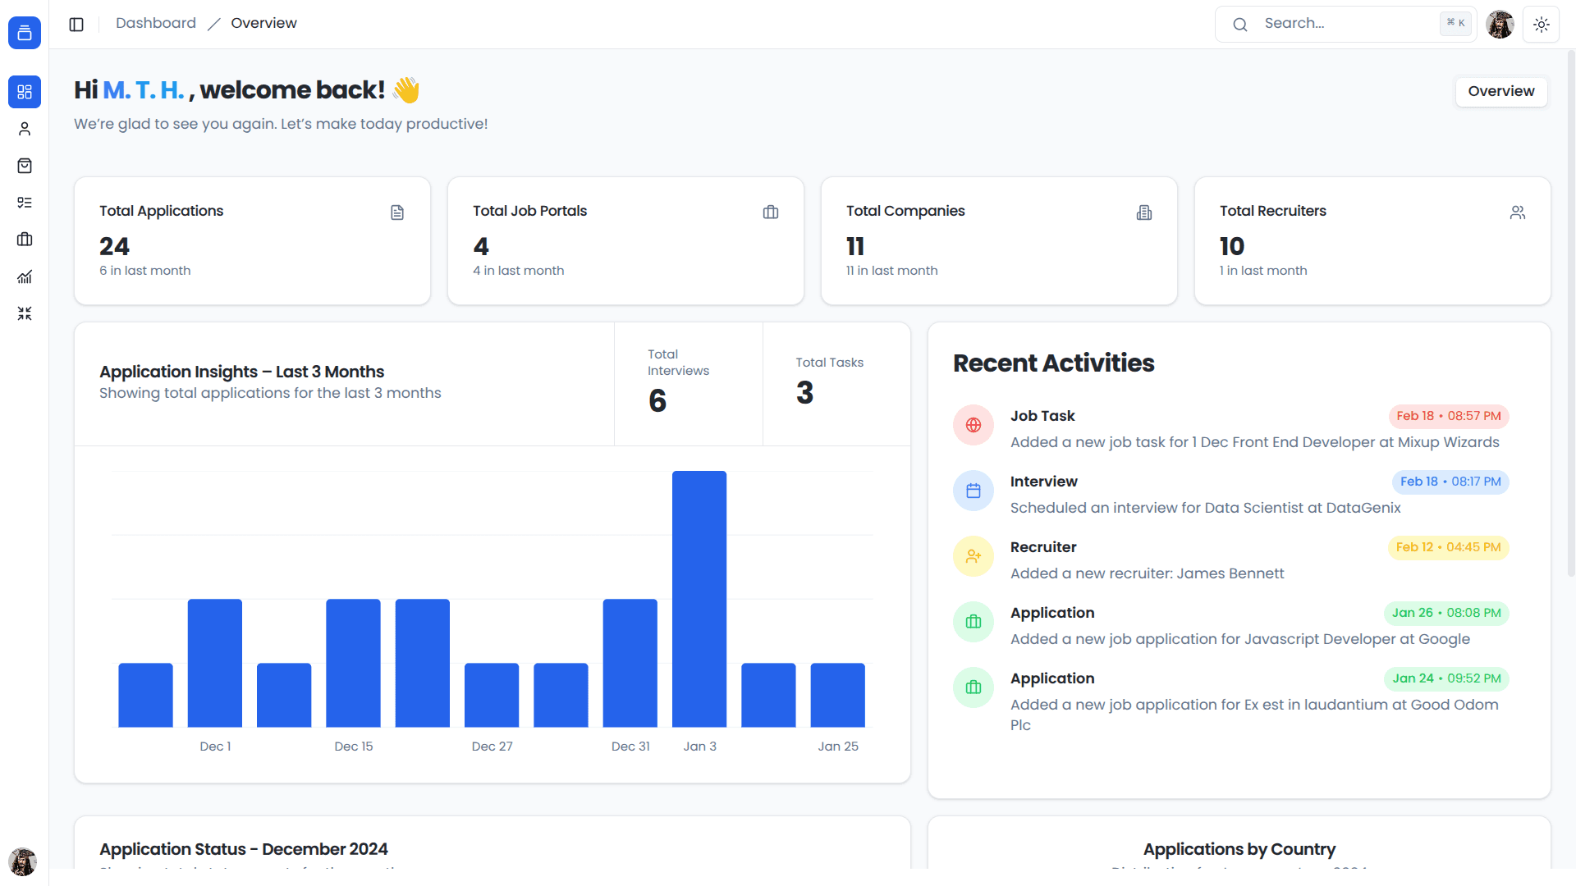
Task: Click the collapse arrows icon in sidebar
Action: pos(25,313)
